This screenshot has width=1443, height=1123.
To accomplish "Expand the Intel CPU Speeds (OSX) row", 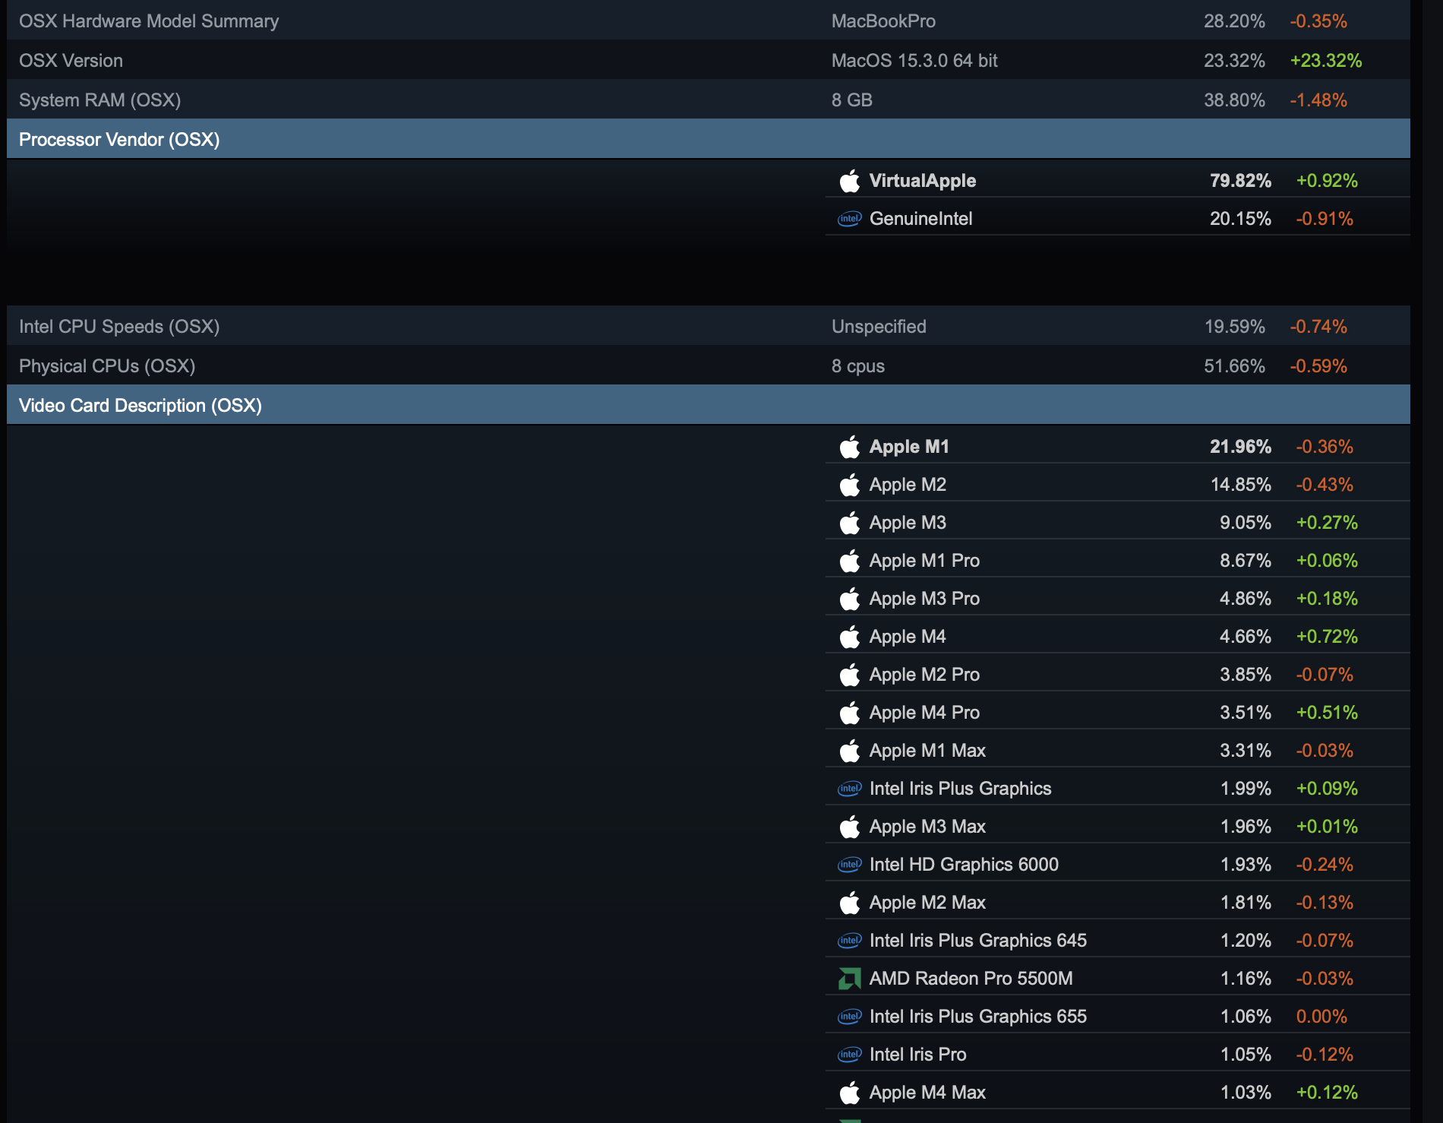I will pyautogui.click(x=709, y=326).
